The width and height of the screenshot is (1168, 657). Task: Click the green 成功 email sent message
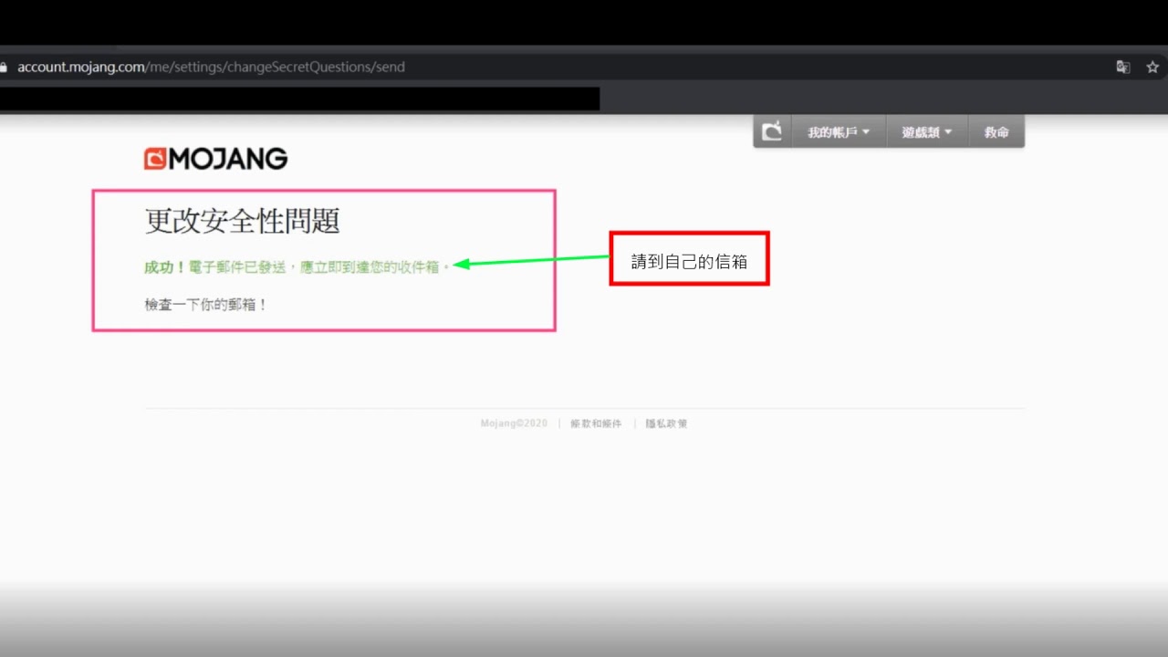297,267
